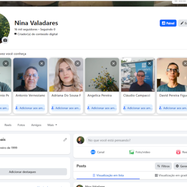Open Cláudio Campacci's profile photo

(x=138, y=75)
